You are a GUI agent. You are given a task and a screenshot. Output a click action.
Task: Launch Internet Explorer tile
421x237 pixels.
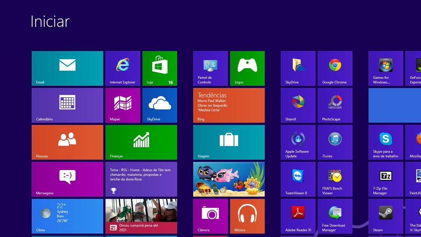[123, 68]
